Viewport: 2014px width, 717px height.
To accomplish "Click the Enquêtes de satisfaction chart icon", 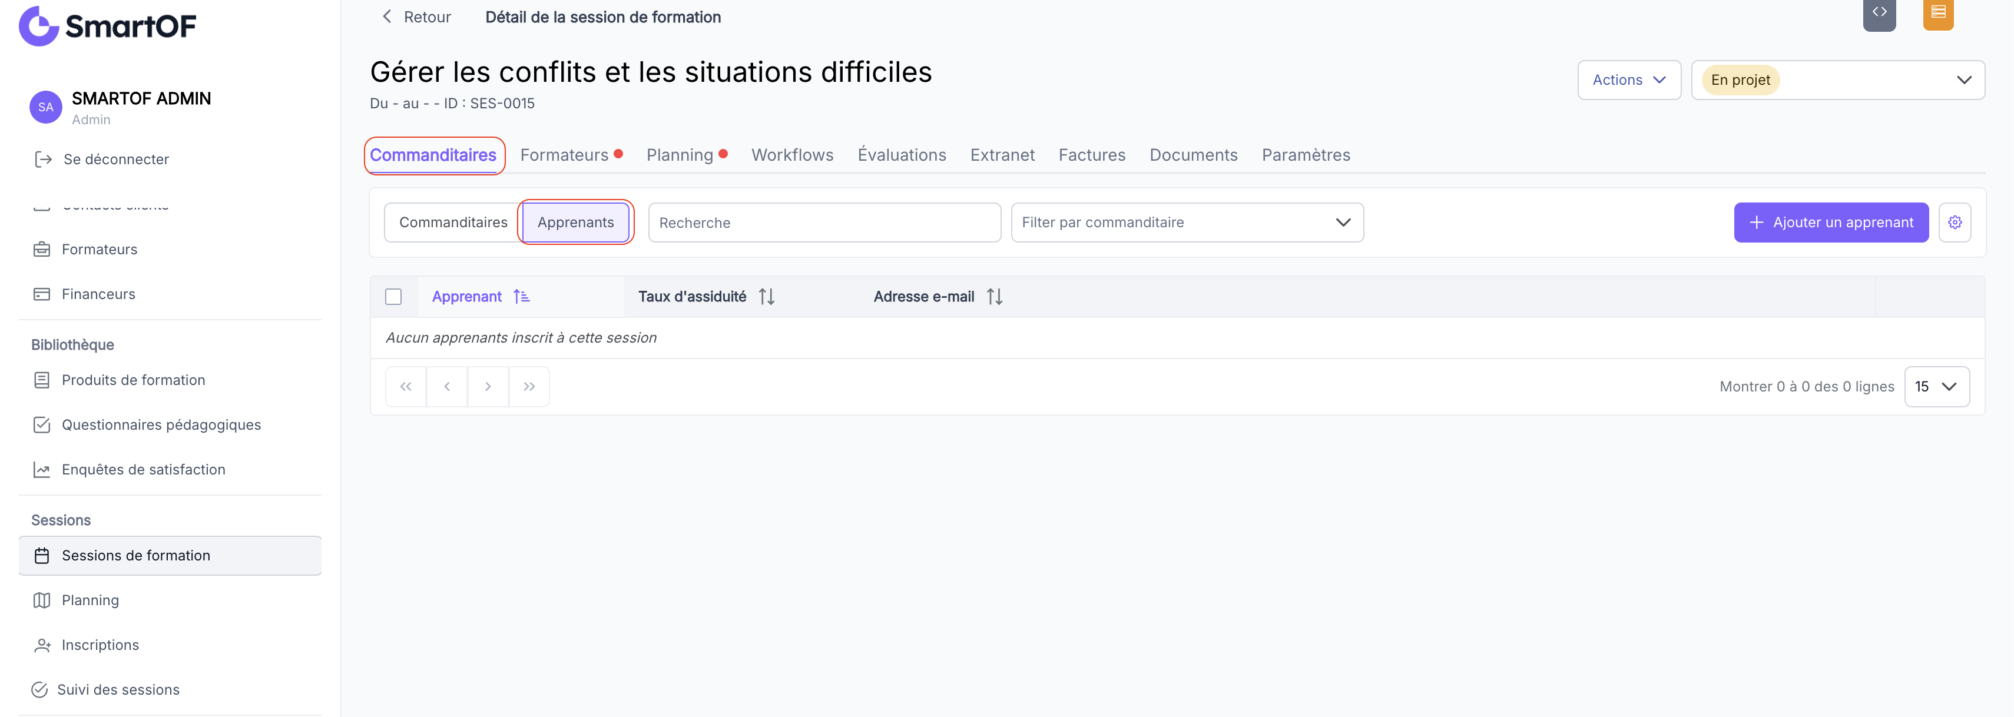I will (x=41, y=469).
